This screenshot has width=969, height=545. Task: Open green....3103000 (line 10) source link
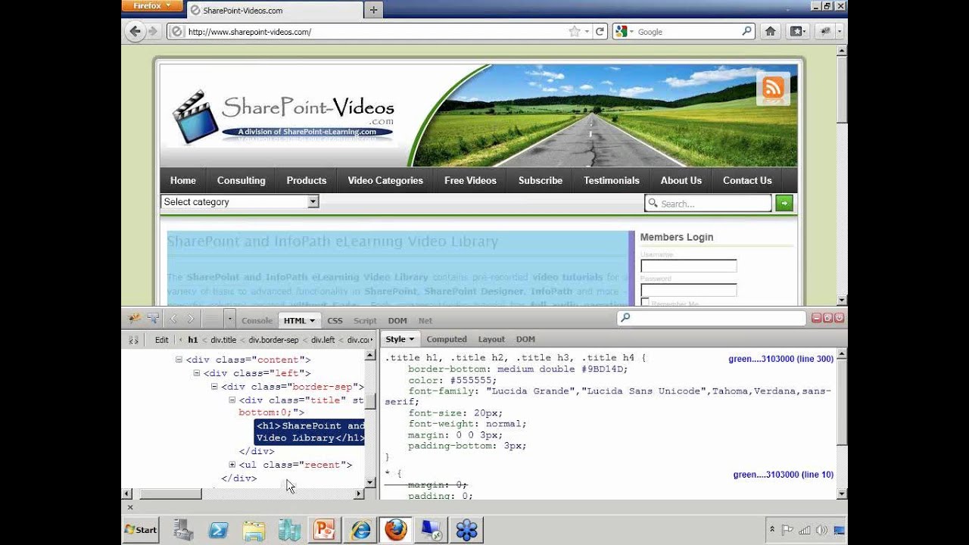pos(784,475)
